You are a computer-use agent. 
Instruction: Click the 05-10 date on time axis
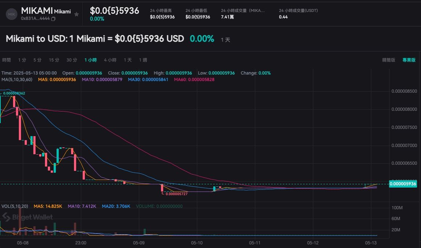[x=197, y=243]
